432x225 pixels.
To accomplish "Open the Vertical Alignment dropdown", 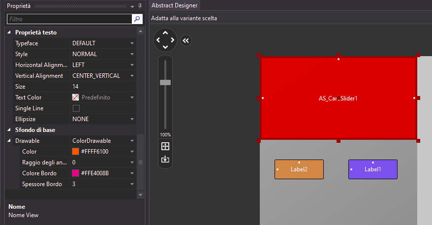I will [x=132, y=76].
